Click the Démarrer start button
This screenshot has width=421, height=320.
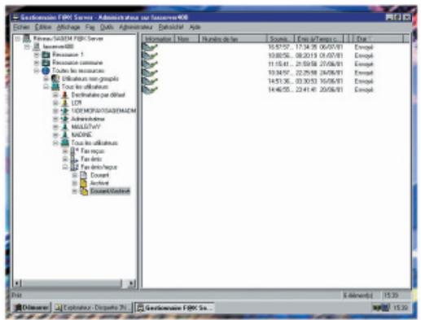coord(32,308)
